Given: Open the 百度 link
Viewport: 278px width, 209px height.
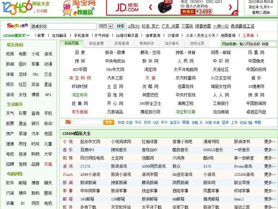Looking at the screenshot, I should [x=80, y=53].
